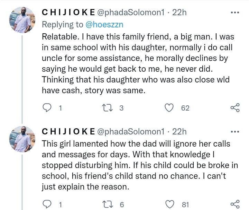Click @phadaSolomon1 handle on first tweet
This screenshot has height=210, width=249.
pos(131,12)
